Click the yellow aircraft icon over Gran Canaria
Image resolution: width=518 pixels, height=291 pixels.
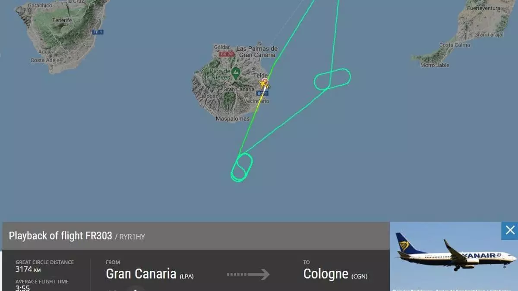(264, 84)
